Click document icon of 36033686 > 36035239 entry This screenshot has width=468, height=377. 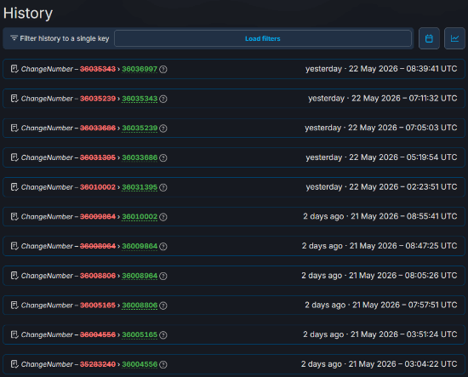click(14, 128)
